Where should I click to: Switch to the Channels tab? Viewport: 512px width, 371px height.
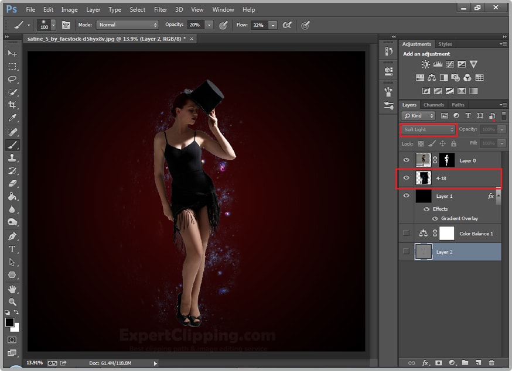[x=434, y=105]
